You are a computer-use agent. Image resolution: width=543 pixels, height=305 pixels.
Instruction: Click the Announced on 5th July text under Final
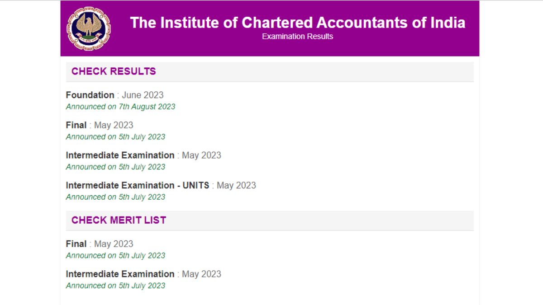pyautogui.click(x=116, y=136)
